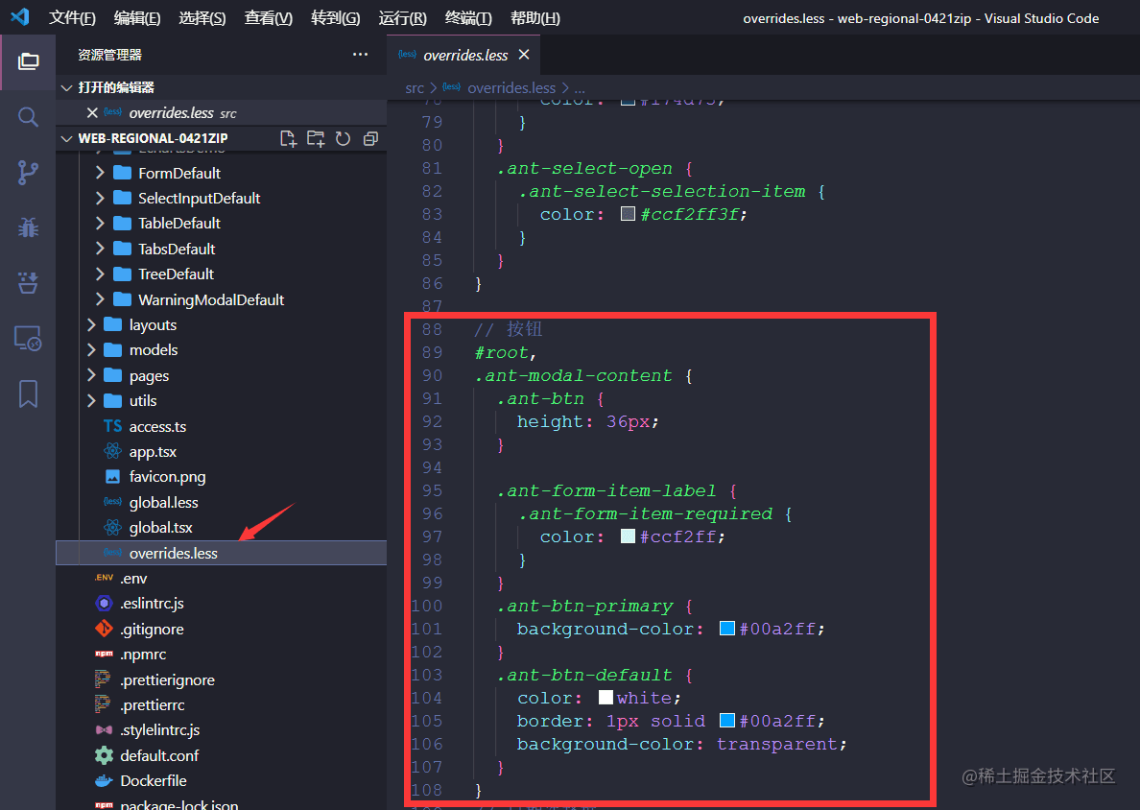Click the New Folder icon in explorer header

[x=316, y=138]
